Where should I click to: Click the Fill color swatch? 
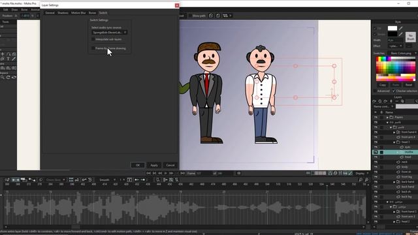393,28
